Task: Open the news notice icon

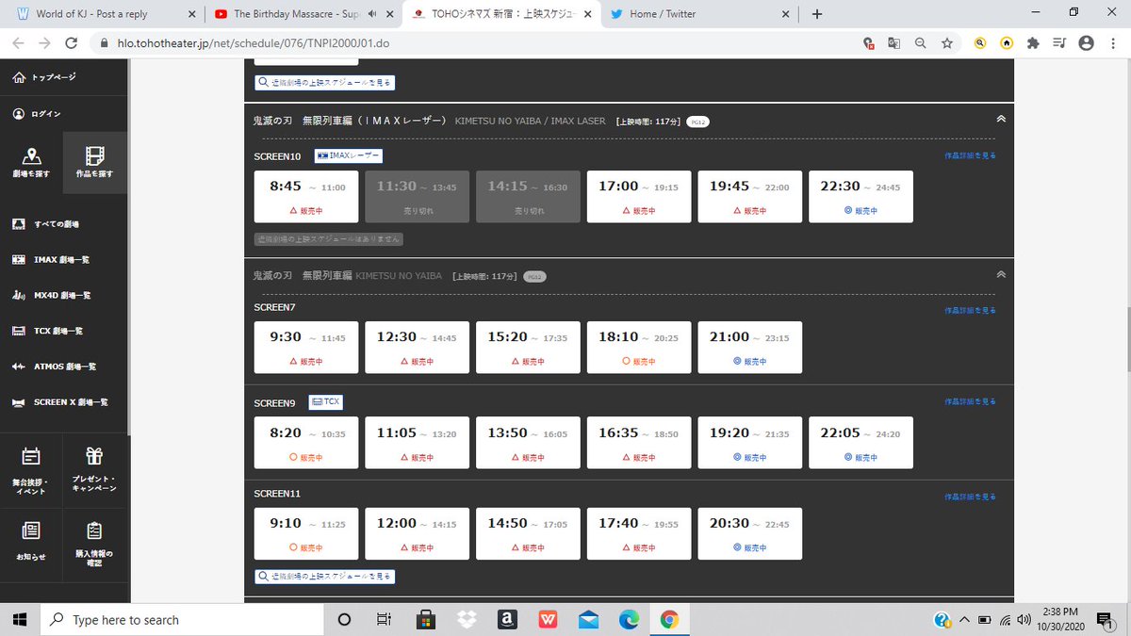Action: (31, 531)
